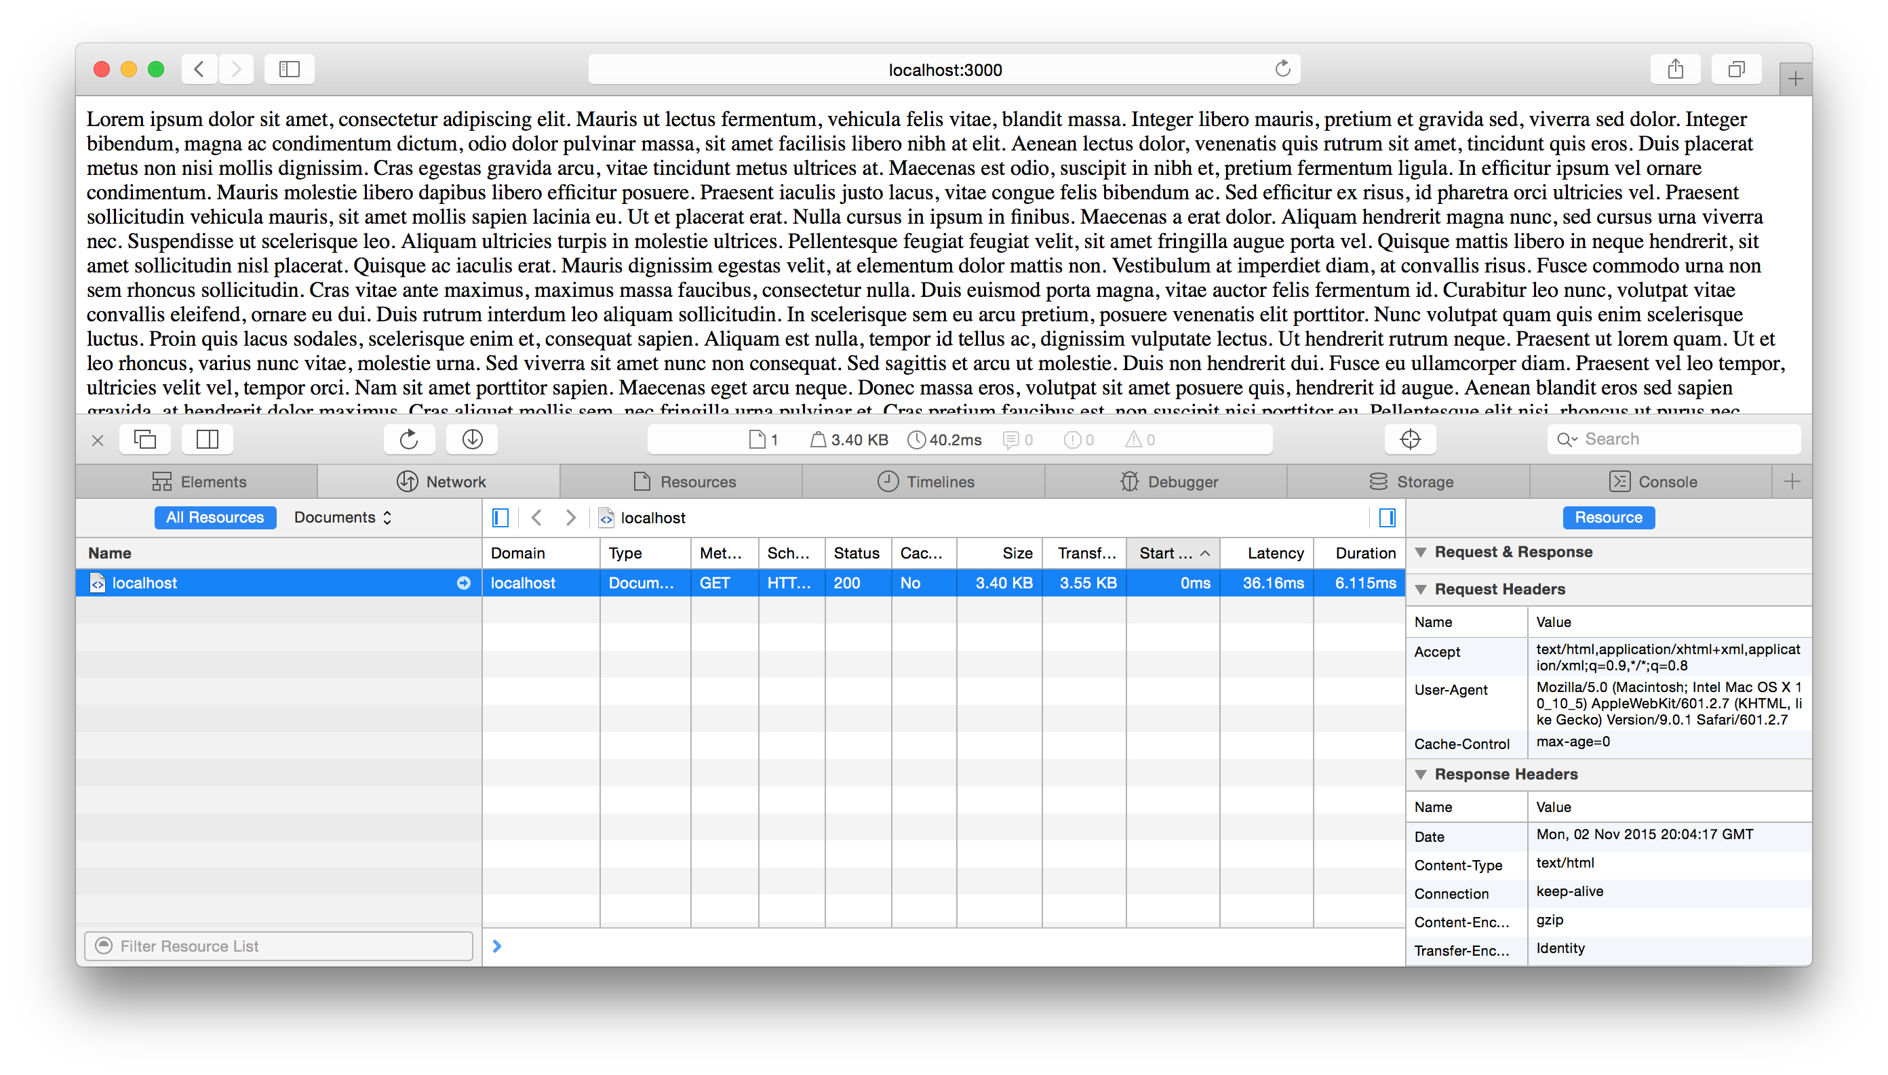Show console errors count indicator

1078,440
